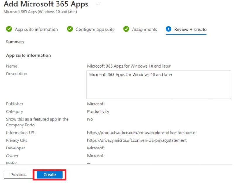Click the green checkmark for App suite information
This screenshot has width=234, height=184.
pos(9,29)
